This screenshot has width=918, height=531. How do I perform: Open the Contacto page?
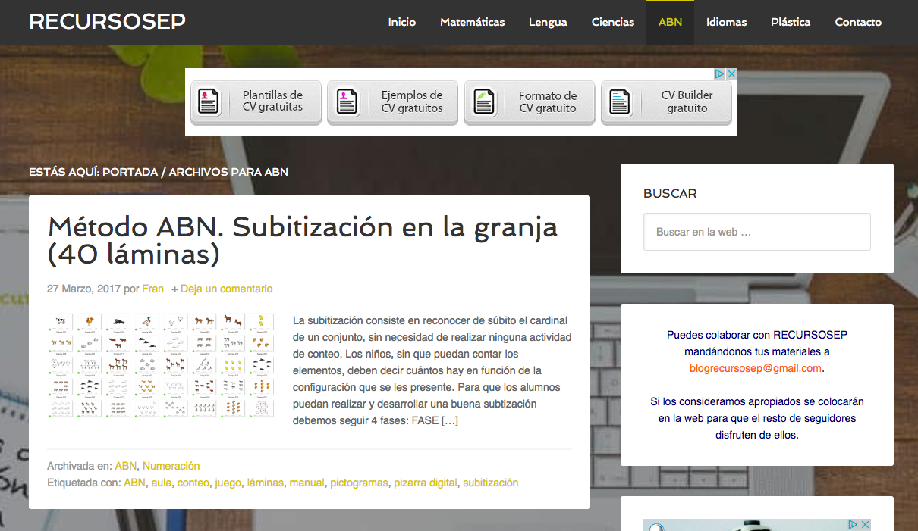click(x=857, y=22)
